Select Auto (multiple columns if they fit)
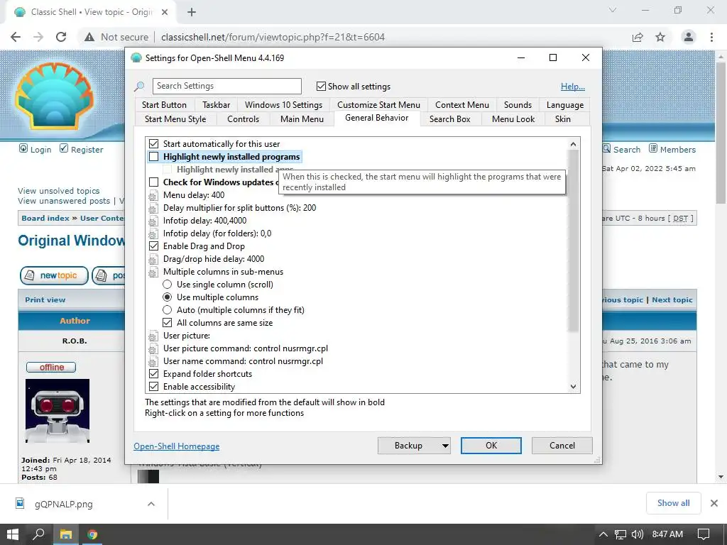The height and width of the screenshot is (545, 727). click(x=168, y=310)
